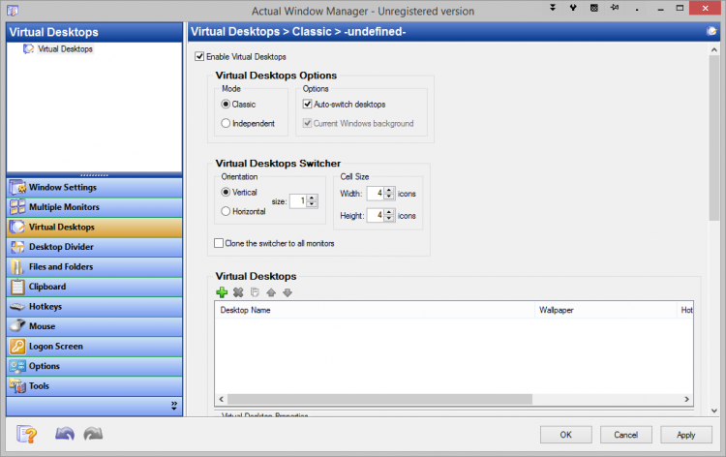Viewport: 726px width, 457px height.
Task: Open the Window Settings section
Action: pos(95,188)
